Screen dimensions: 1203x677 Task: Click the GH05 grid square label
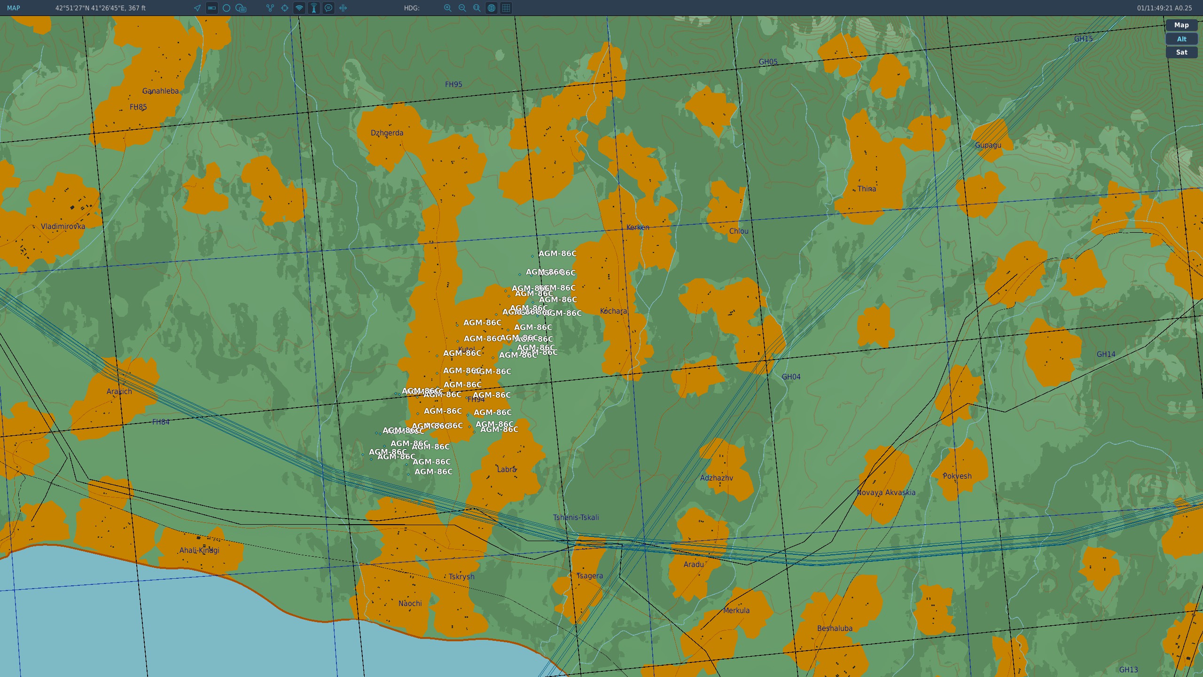point(768,62)
